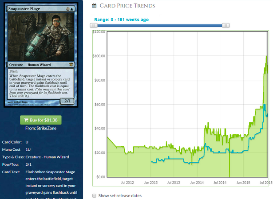This screenshot has height=203, width=273.
Task: Click the $100.00 y-axis label
Action: click(x=99, y=56)
